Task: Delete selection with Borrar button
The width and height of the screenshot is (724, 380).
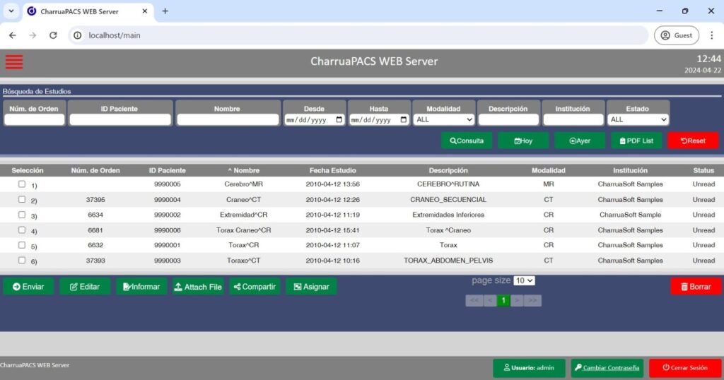Action: point(695,287)
